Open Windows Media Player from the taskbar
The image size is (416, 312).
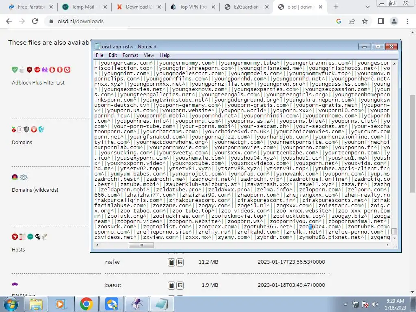click(x=61, y=304)
